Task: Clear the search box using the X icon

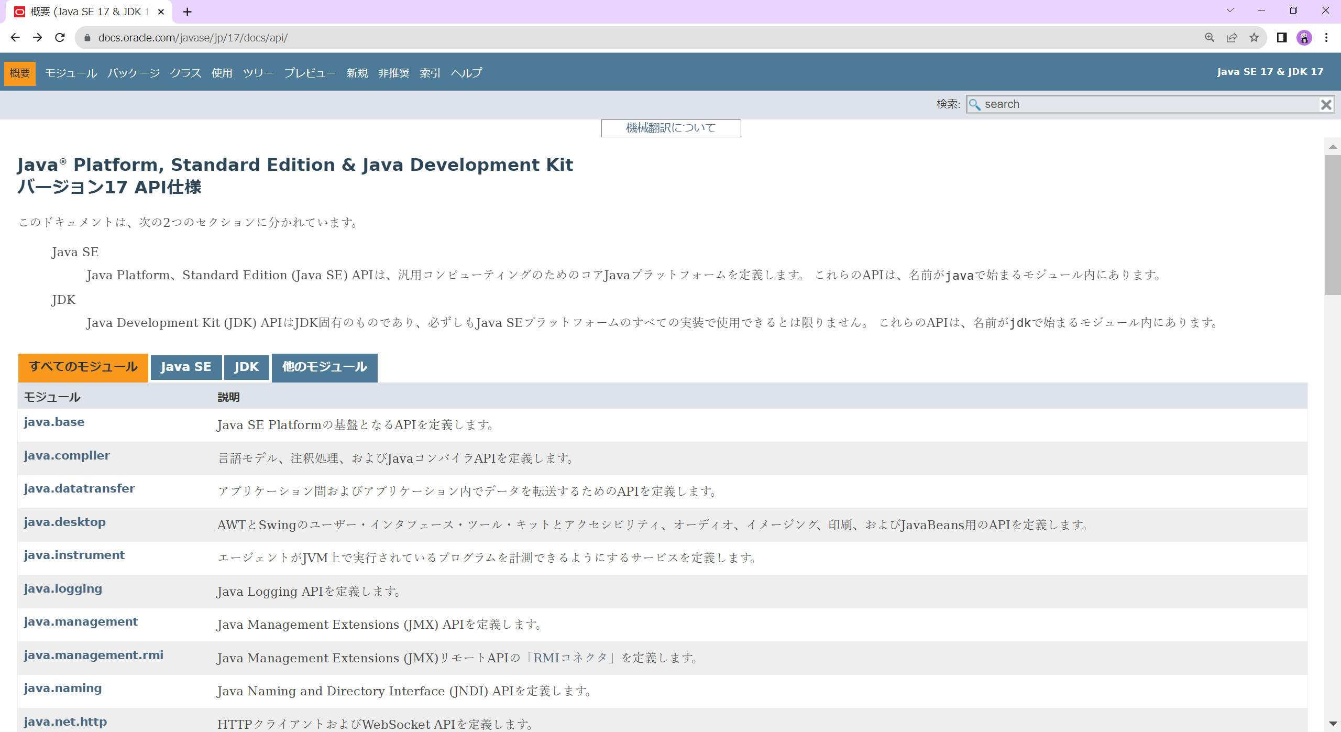Action: coord(1327,104)
